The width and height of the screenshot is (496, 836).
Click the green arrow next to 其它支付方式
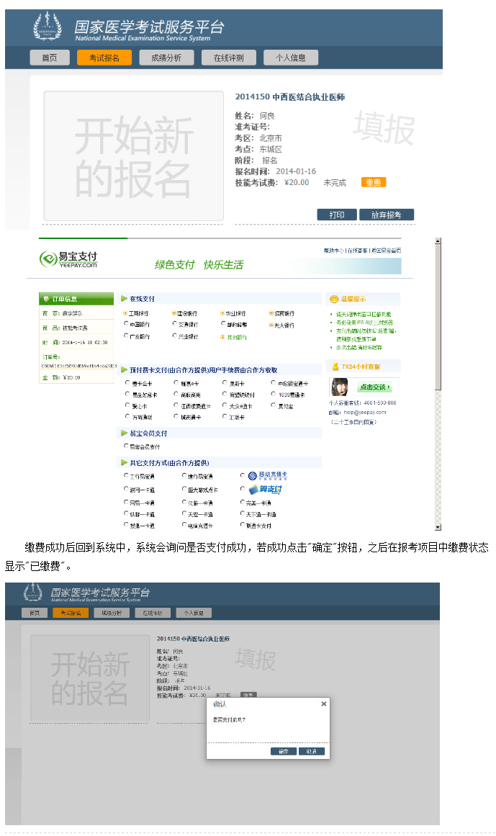click(x=124, y=462)
